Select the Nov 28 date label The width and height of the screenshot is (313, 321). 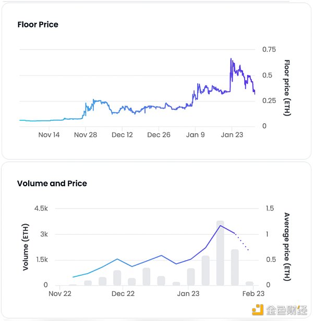86,135
